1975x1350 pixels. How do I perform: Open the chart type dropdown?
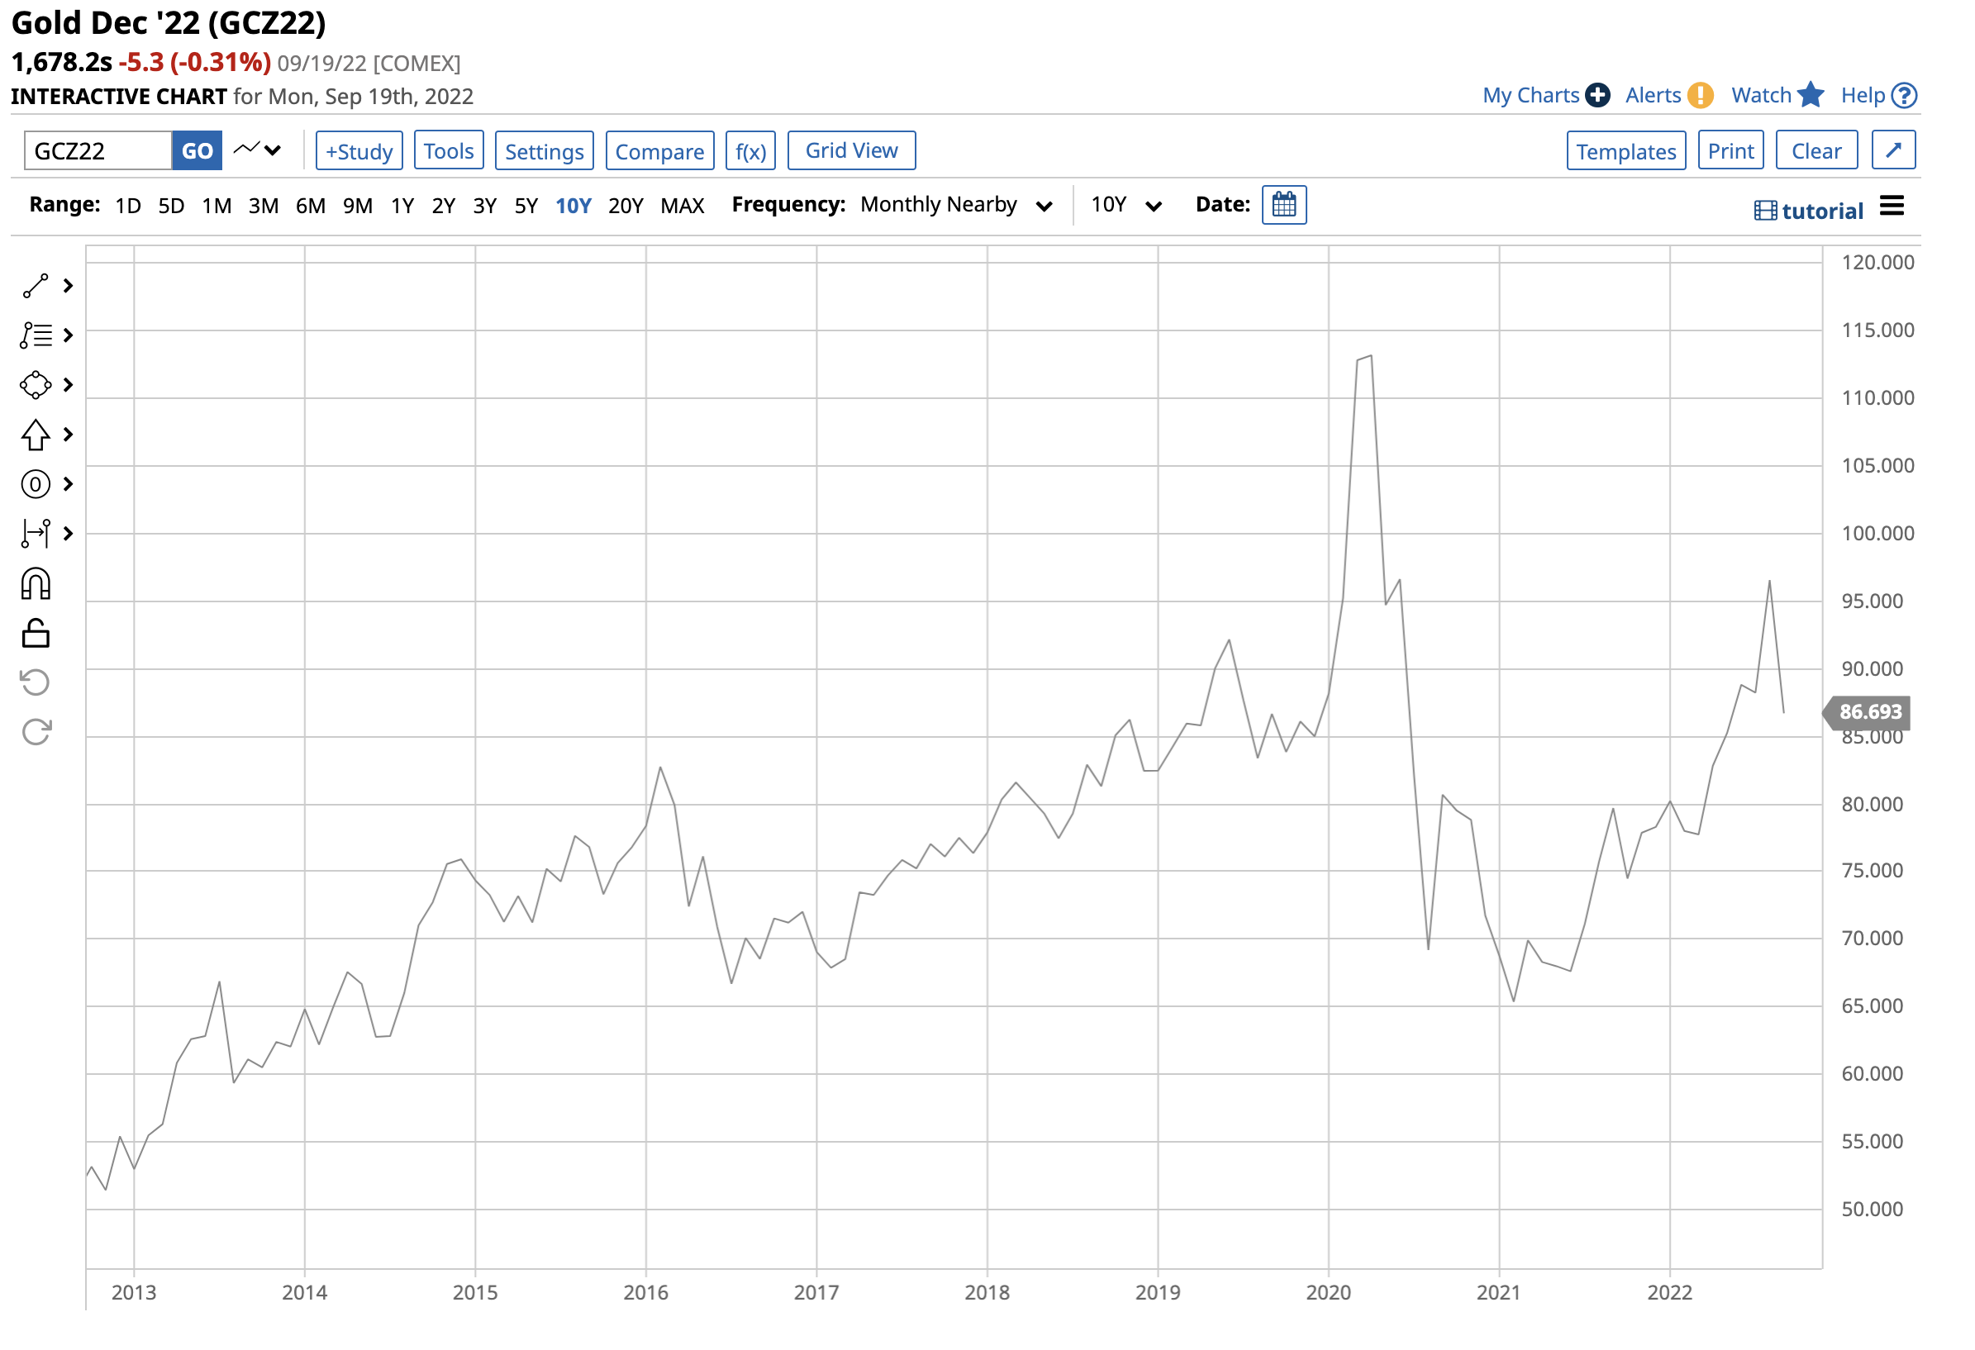pos(258,150)
